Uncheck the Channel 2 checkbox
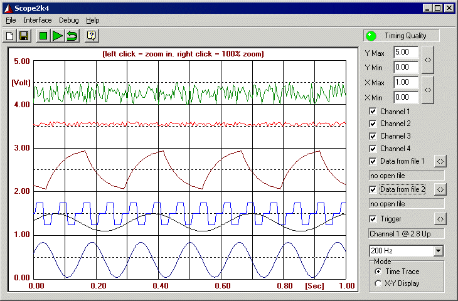 [373, 124]
